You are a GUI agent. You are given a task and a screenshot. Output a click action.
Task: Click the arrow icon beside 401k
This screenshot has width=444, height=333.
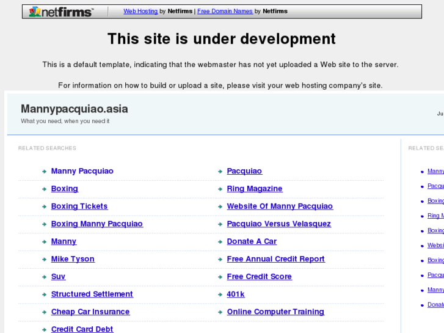pos(220,295)
